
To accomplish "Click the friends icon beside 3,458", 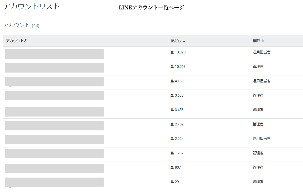I will click(172, 110).
